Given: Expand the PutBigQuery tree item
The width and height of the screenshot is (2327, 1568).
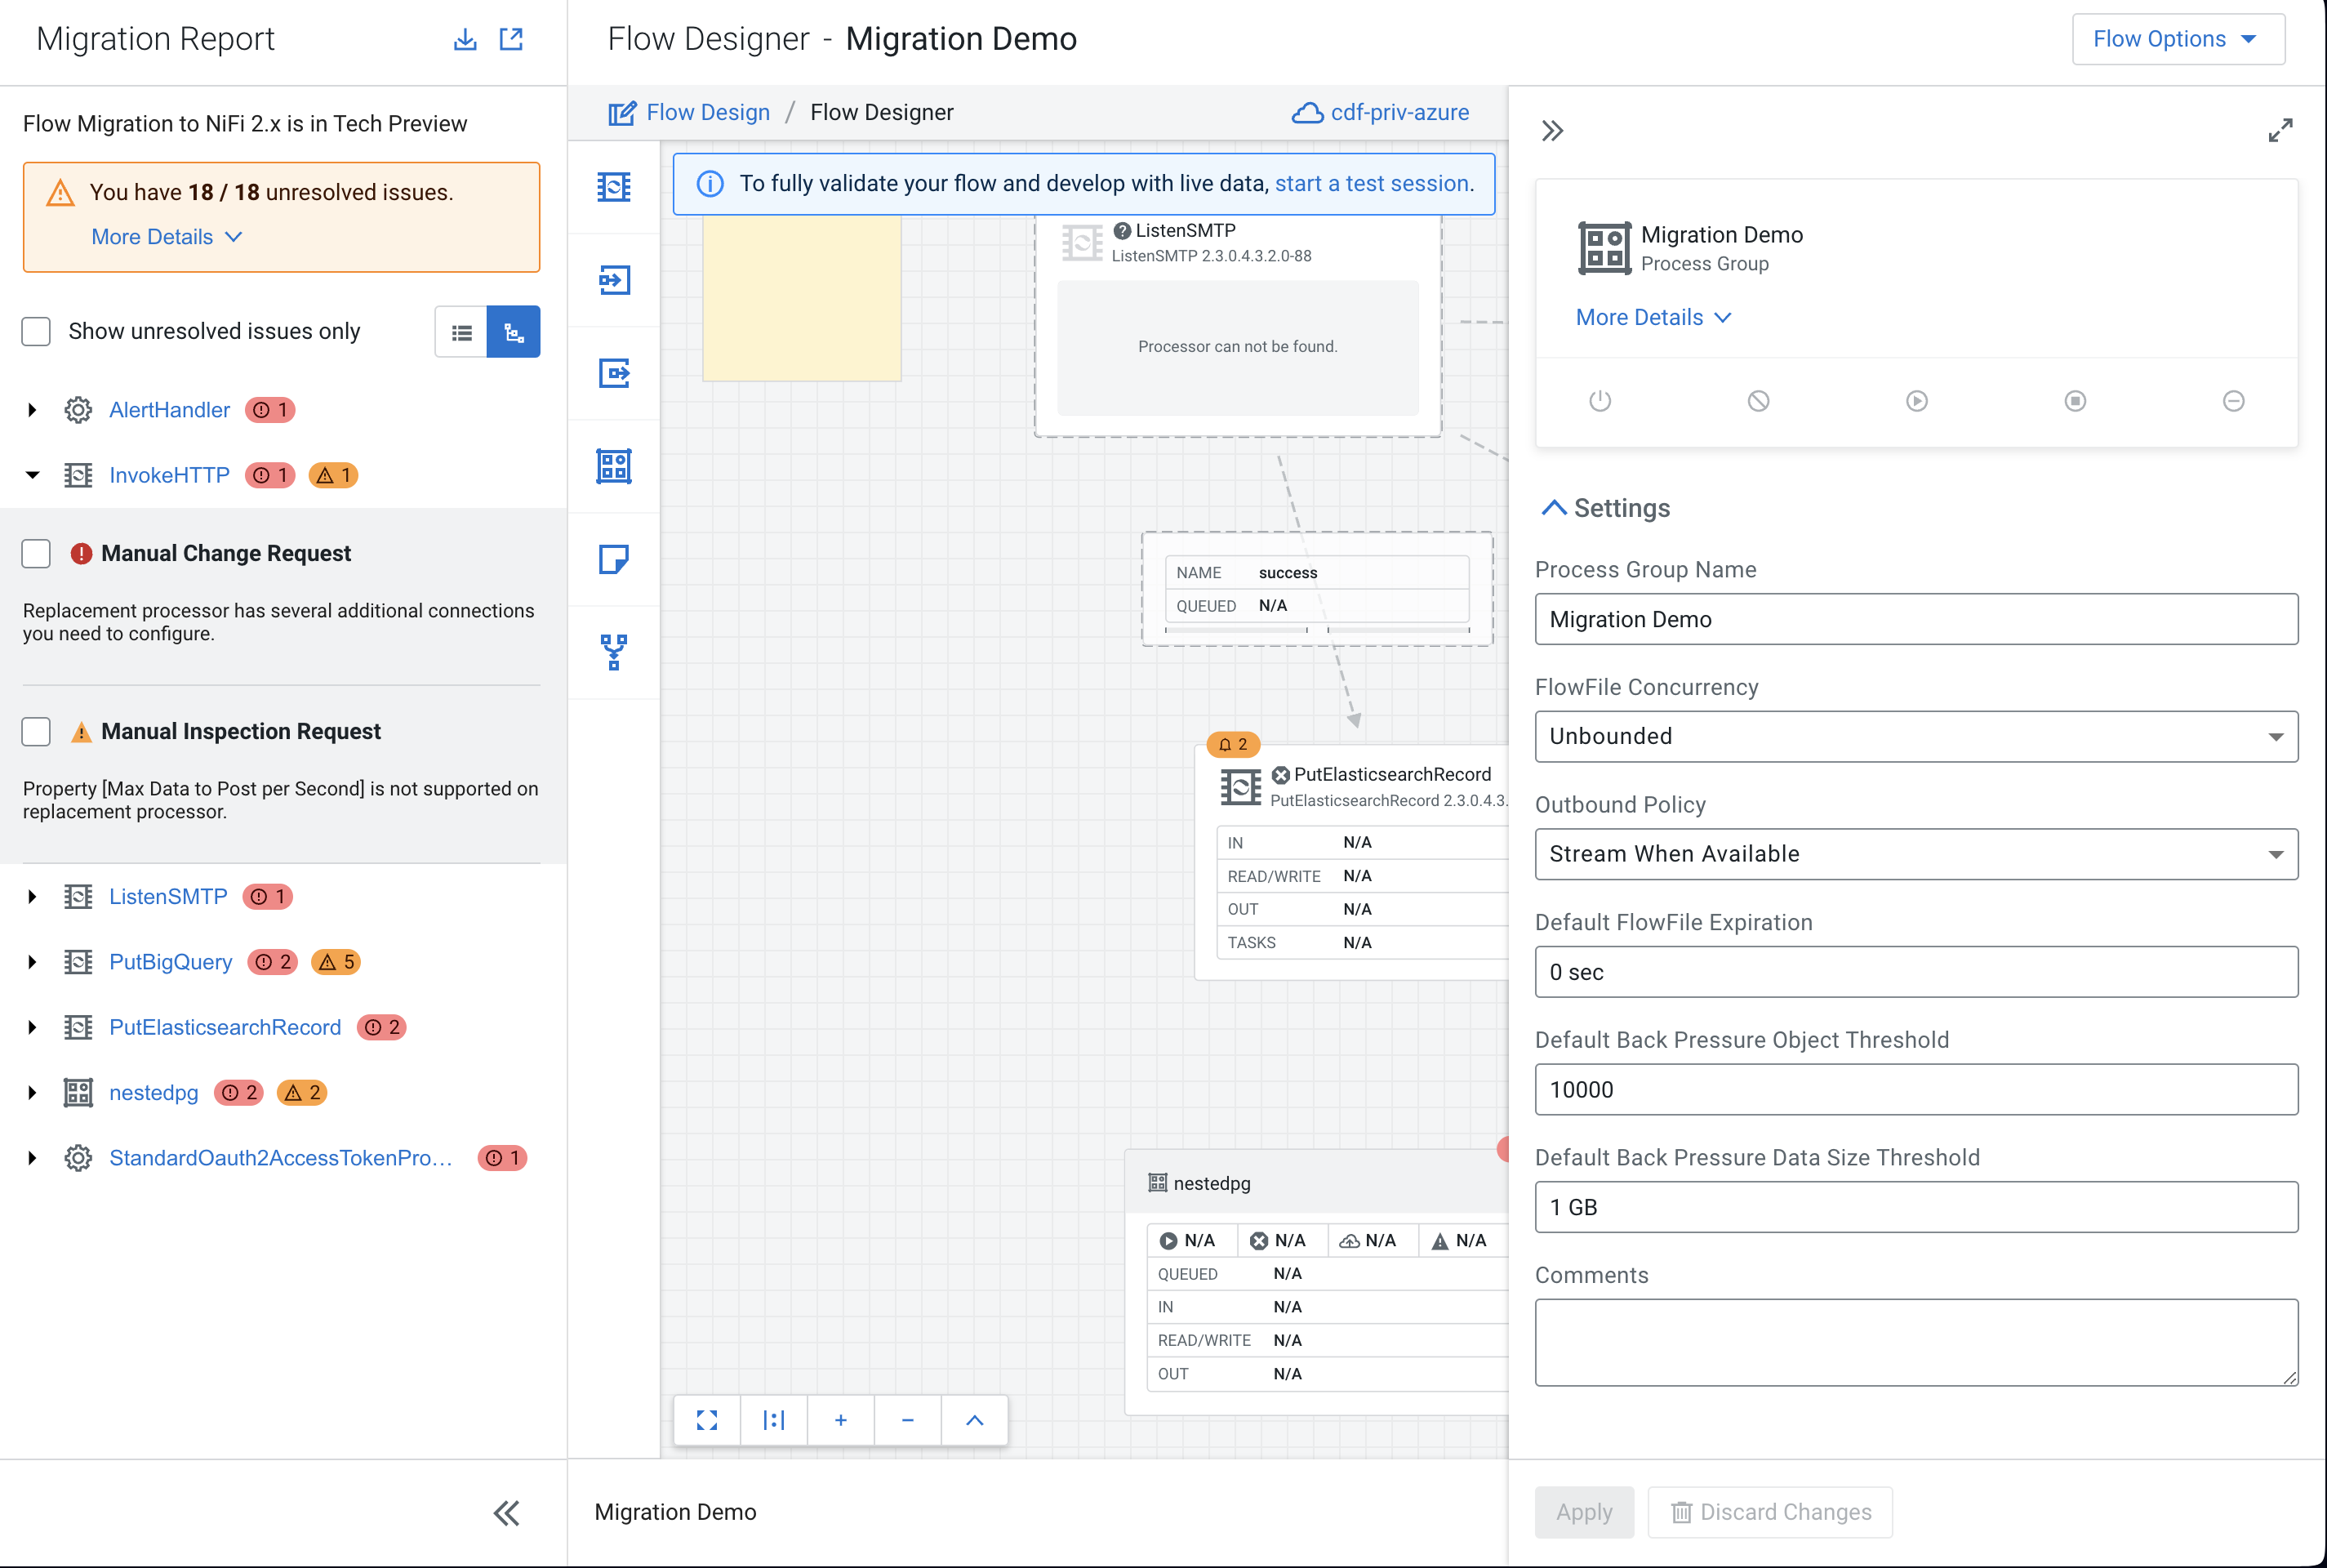Looking at the screenshot, I should 32,962.
